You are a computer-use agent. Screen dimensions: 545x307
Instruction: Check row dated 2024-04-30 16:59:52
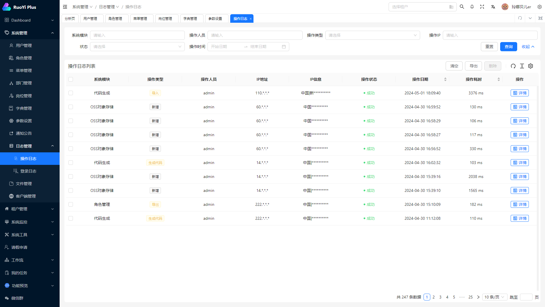coord(71,107)
